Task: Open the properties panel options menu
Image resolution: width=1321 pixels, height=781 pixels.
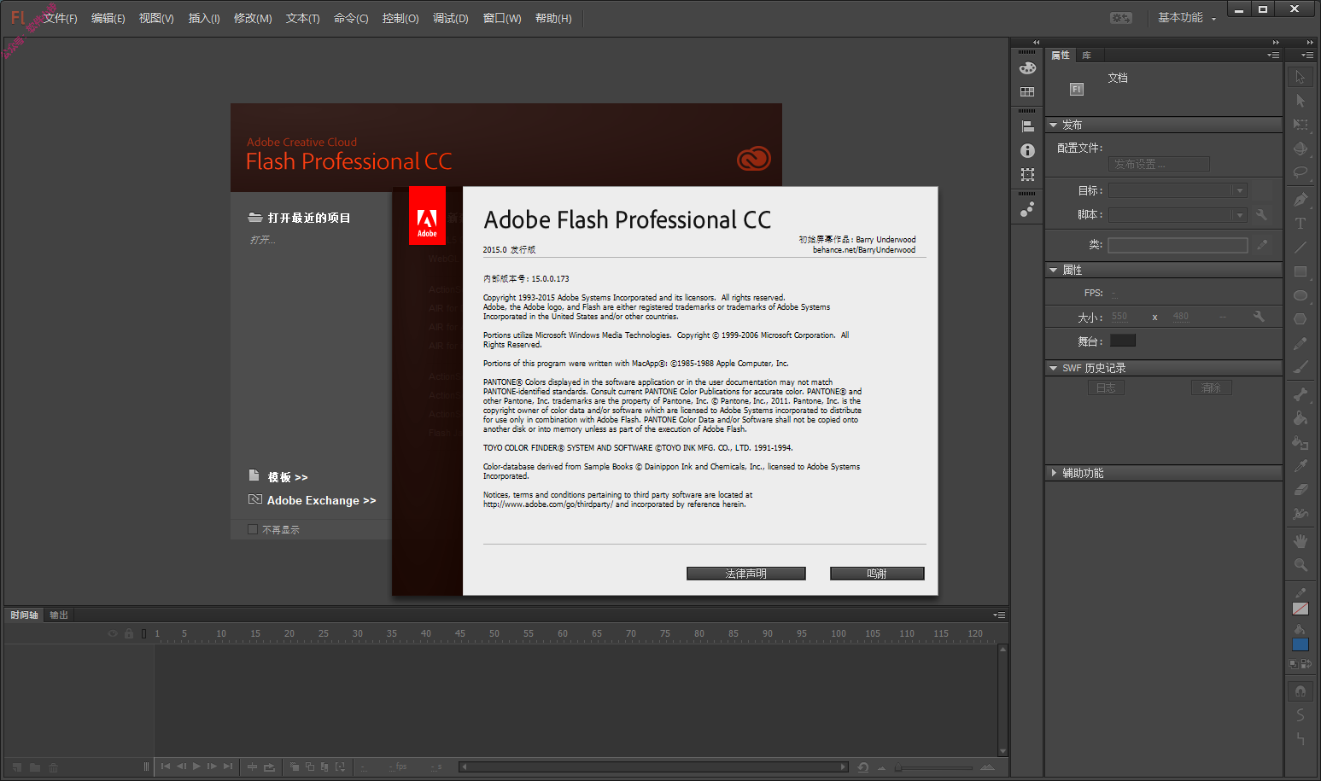Action: [x=1273, y=55]
